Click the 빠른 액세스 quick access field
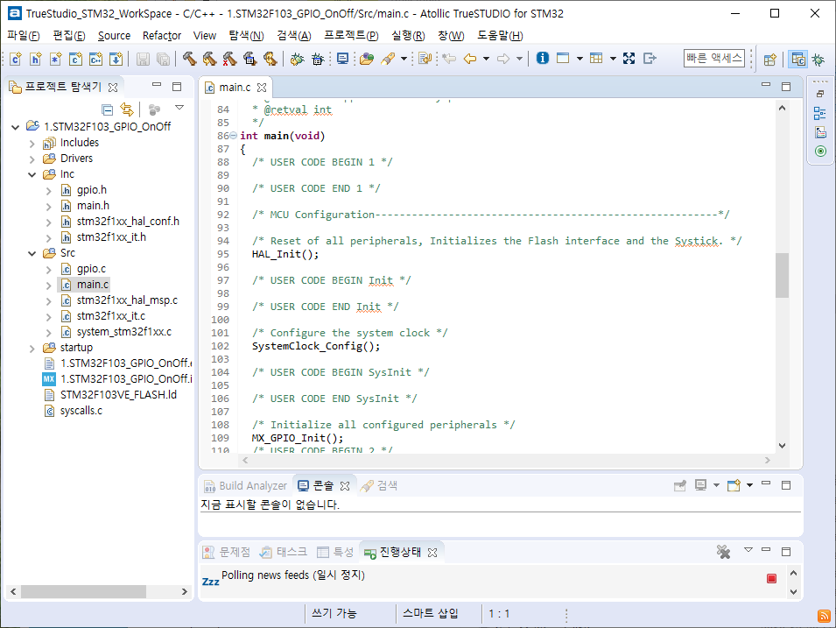This screenshot has height=628, width=836. (714, 58)
